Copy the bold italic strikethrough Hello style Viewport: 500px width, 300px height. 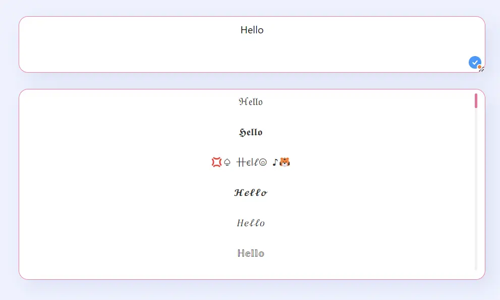pyautogui.click(x=250, y=192)
